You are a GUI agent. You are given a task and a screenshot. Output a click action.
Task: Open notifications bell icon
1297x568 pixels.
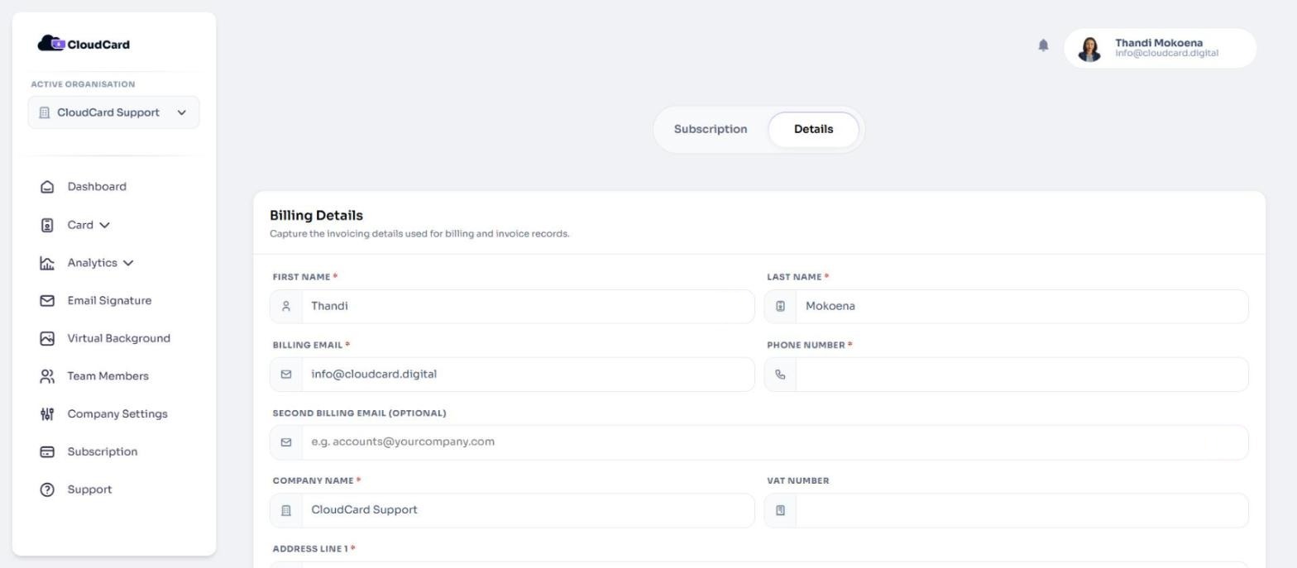[x=1043, y=45]
